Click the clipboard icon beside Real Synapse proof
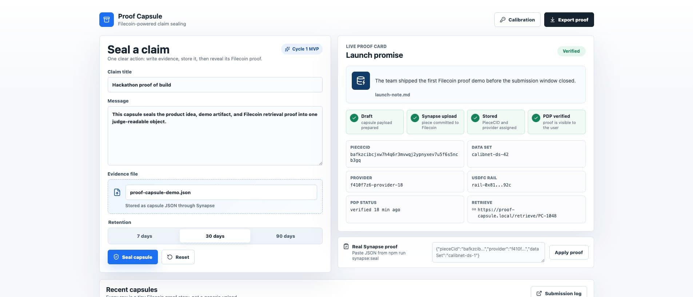 click(x=346, y=246)
